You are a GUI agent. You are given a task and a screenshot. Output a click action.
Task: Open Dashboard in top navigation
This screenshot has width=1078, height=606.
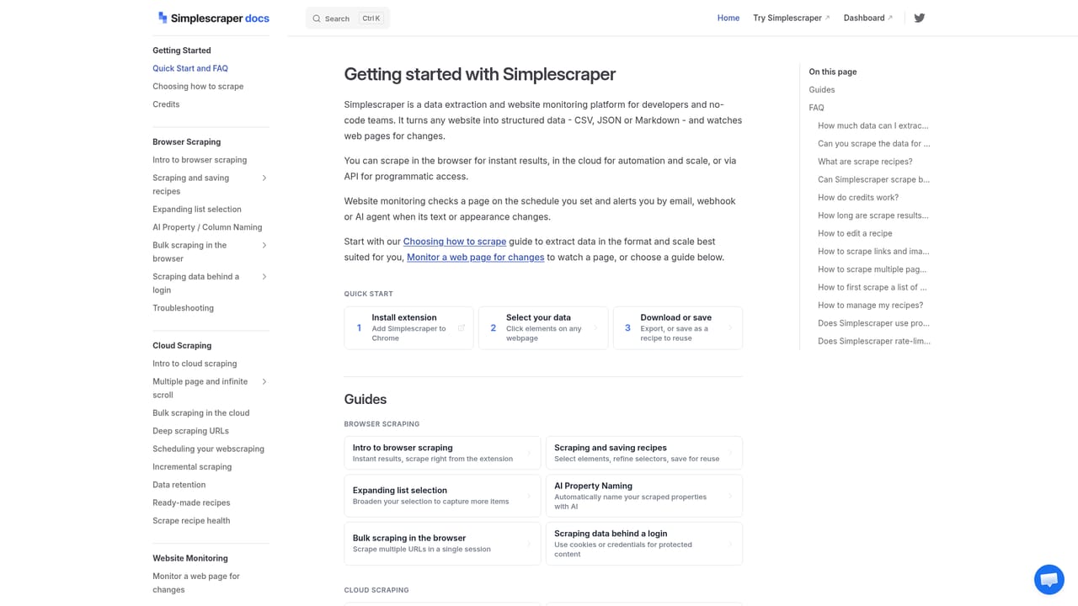(x=868, y=18)
